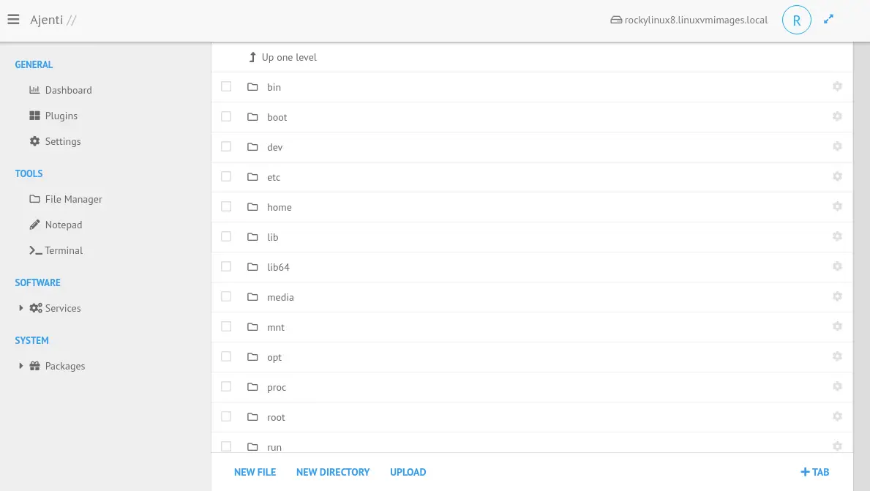Select the home folder checkbox
The width and height of the screenshot is (870, 491).
pyautogui.click(x=226, y=206)
